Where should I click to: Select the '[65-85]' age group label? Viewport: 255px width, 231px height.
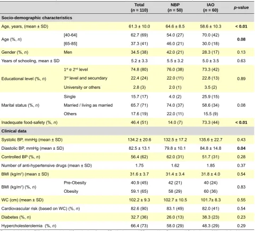[x=71, y=44]
